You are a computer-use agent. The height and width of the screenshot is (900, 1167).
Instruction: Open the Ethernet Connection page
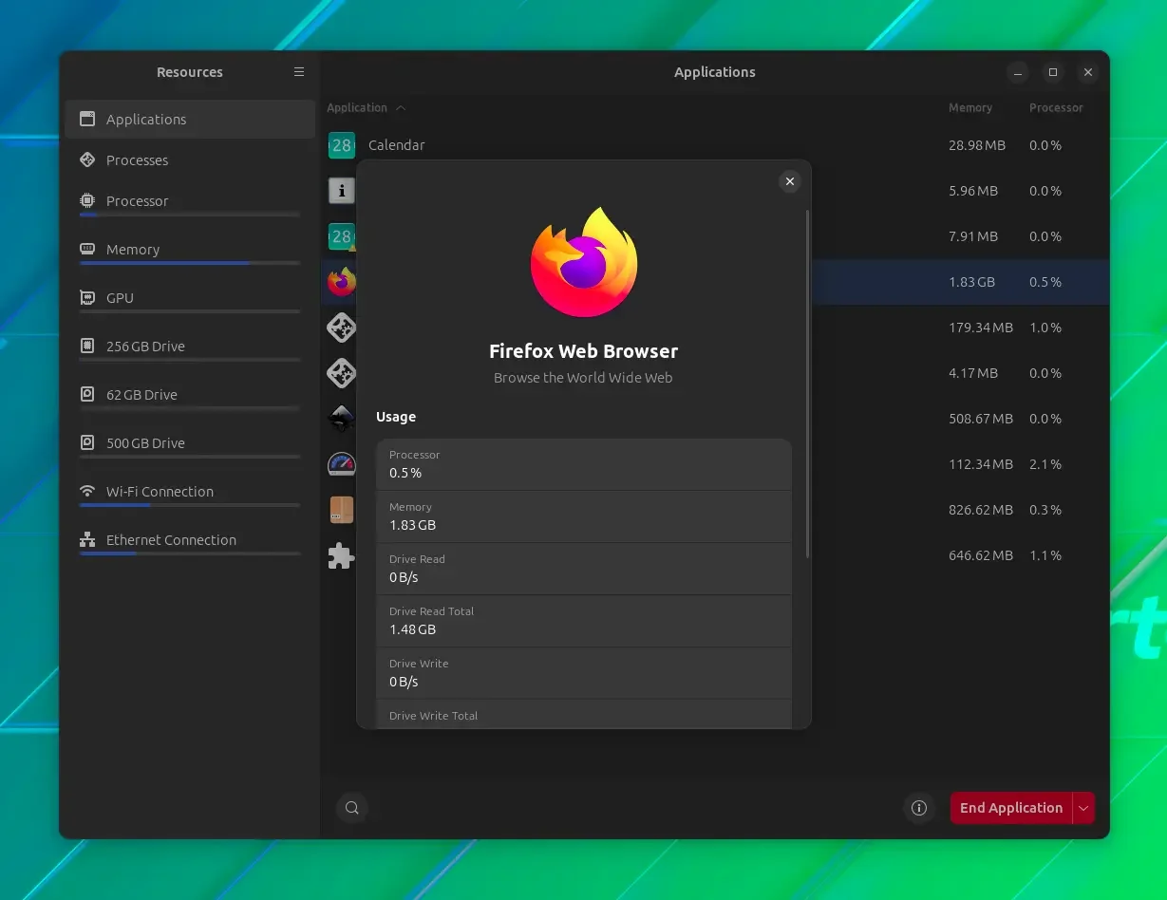190,543
